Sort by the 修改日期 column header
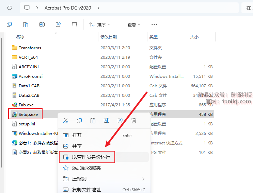The width and height of the screenshot is (253, 193). pyautogui.click(x=109, y=37)
